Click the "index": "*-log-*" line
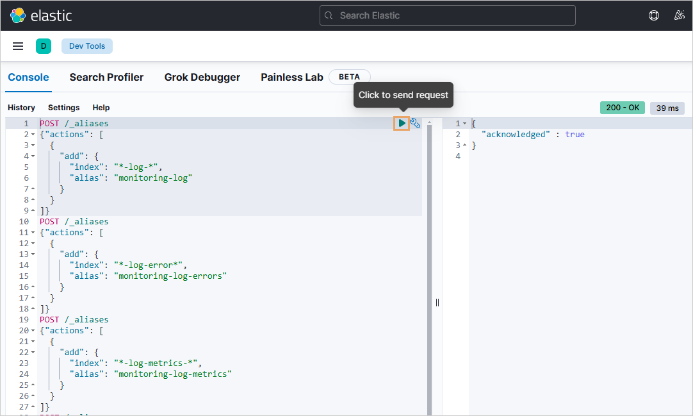Viewport: 693px width, 416px height. [x=116, y=167]
